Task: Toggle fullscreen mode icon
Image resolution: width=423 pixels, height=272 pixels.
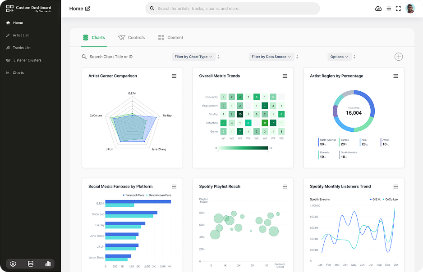Action: point(398,9)
